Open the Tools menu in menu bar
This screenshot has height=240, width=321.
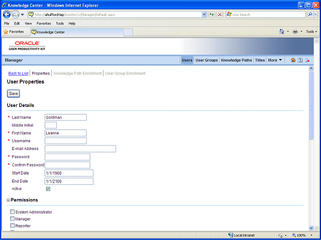point(60,23)
